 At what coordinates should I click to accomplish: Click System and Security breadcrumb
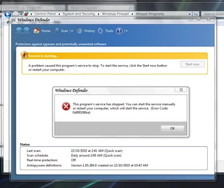pyautogui.click(x=79, y=14)
